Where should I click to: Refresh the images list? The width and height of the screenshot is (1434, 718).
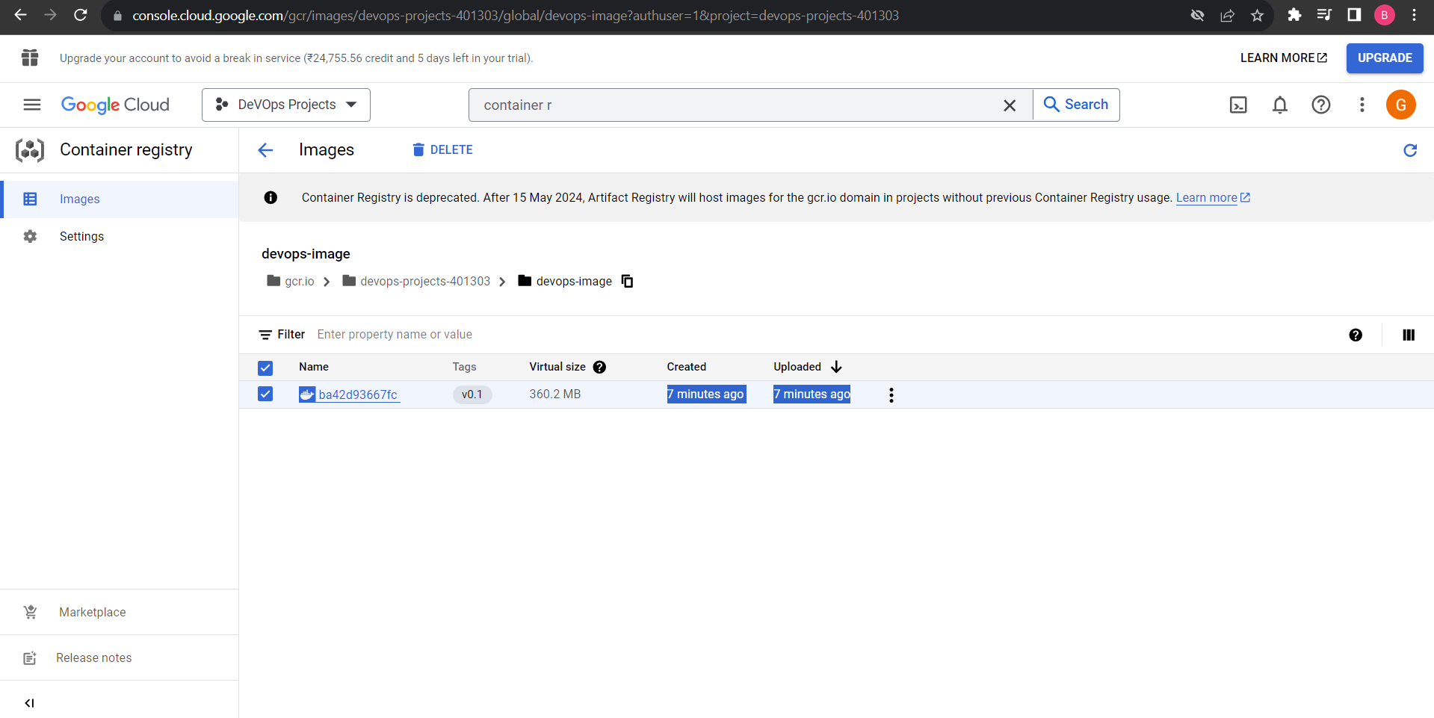tap(1410, 150)
